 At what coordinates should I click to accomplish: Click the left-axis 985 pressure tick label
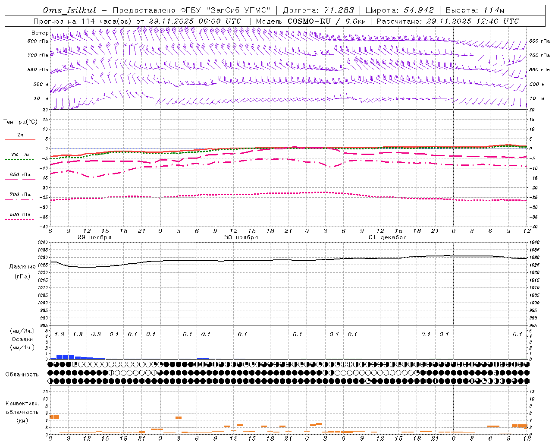point(44,325)
